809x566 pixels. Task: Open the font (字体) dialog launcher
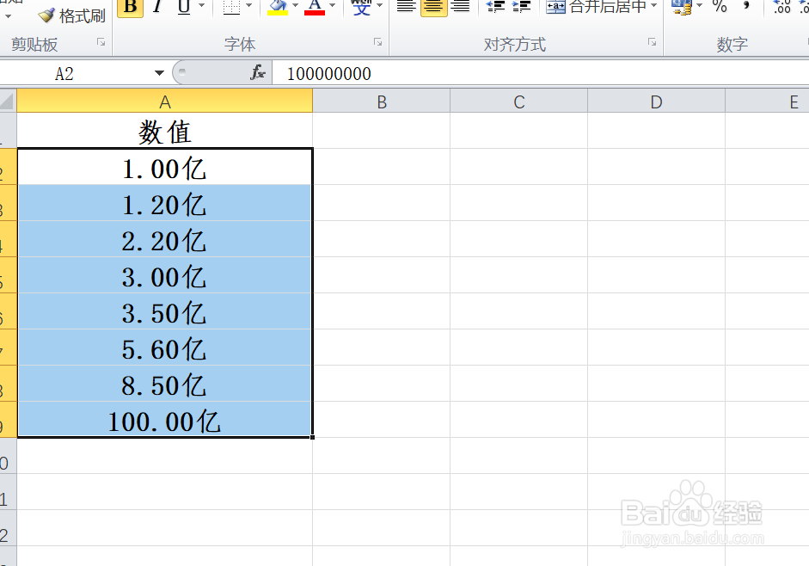[x=378, y=42]
